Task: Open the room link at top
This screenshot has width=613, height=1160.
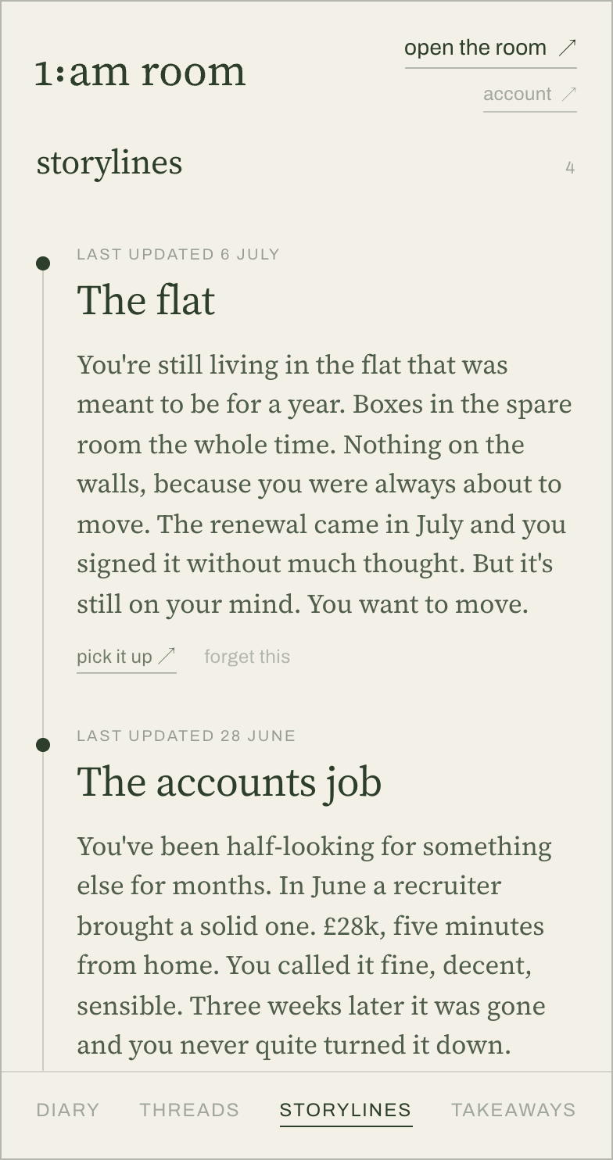Action: pos(490,48)
